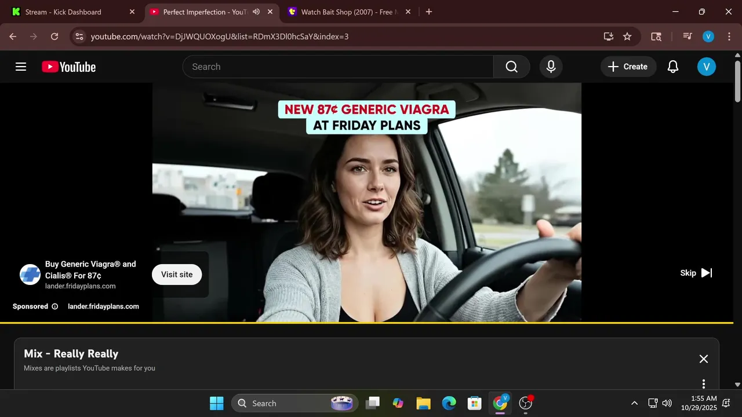Image resolution: width=742 pixels, height=417 pixels.
Task: Open the network icon in the system tray
Action: (652, 403)
